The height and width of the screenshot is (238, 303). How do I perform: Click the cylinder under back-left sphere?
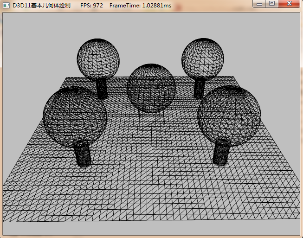[x=102, y=89]
